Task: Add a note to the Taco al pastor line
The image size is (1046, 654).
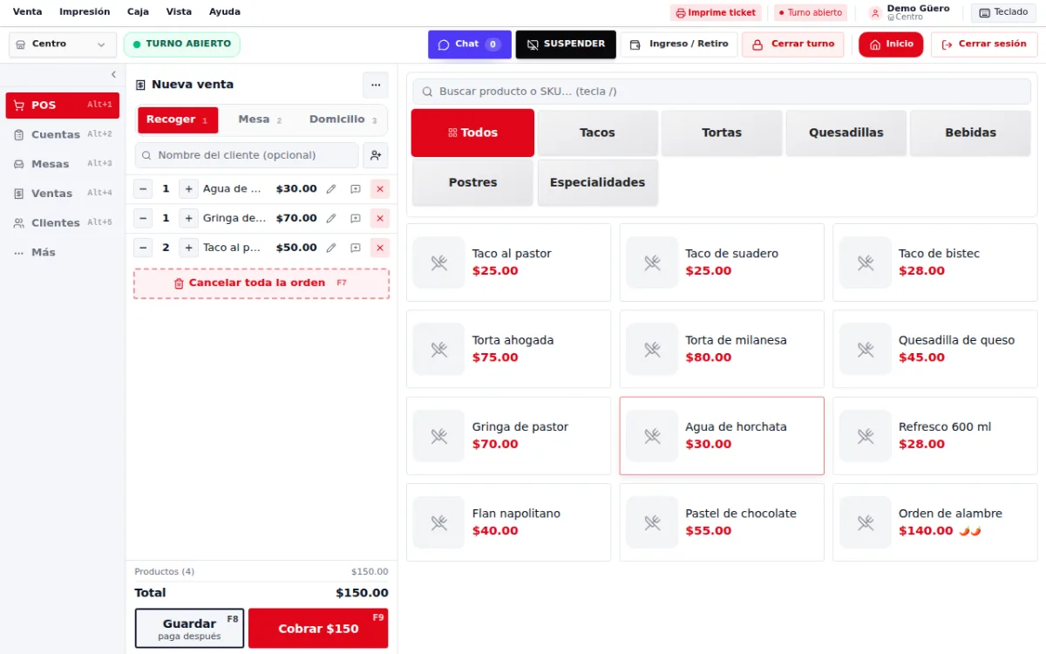Action: tap(356, 248)
